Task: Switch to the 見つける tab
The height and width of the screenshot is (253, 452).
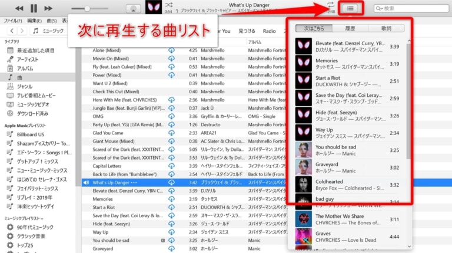Action: 247,31
